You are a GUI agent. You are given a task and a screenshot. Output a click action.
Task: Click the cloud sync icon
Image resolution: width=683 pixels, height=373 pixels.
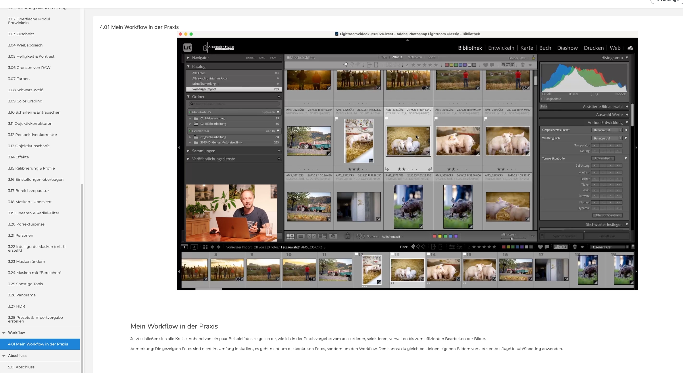pyautogui.click(x=630, y=48)
